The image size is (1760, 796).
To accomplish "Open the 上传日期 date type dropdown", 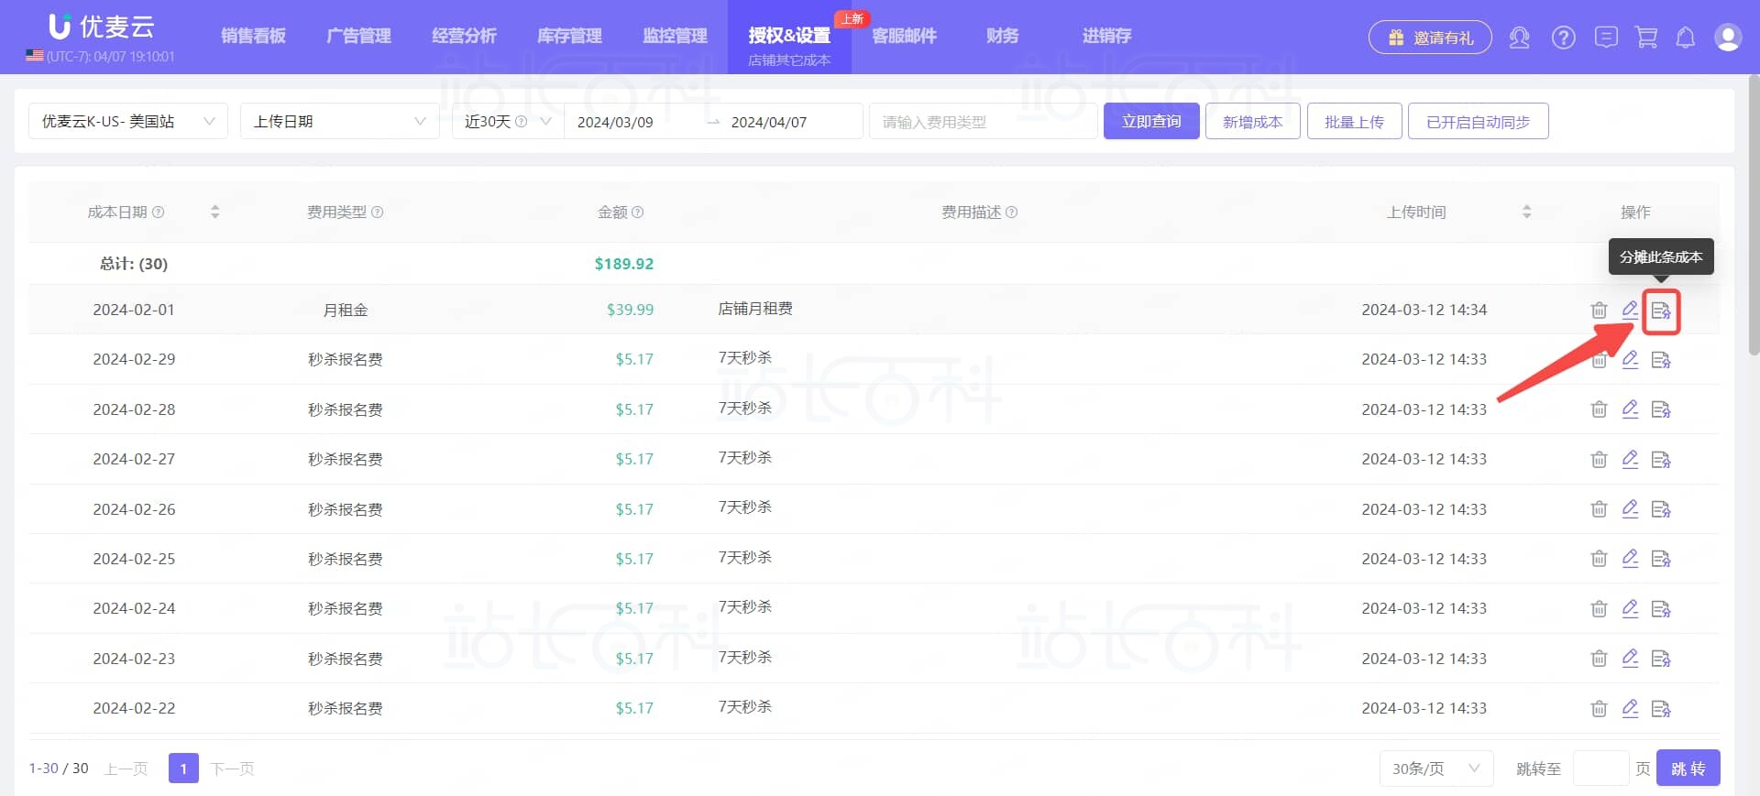I will click(x=339, y=122).
